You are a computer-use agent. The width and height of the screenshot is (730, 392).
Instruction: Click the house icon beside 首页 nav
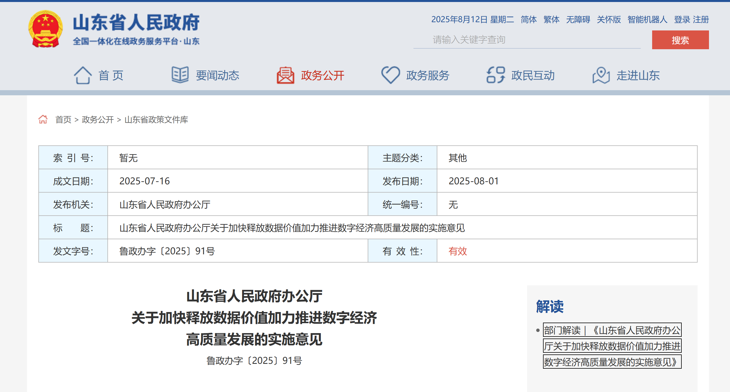[83, 75]
